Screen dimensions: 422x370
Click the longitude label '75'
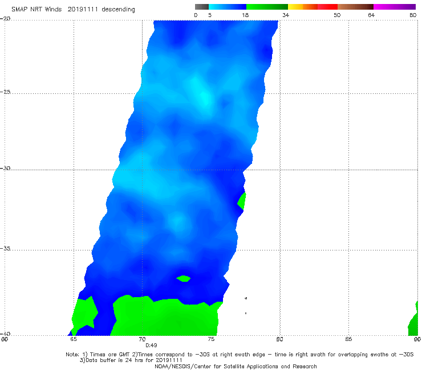click(211, 339)
